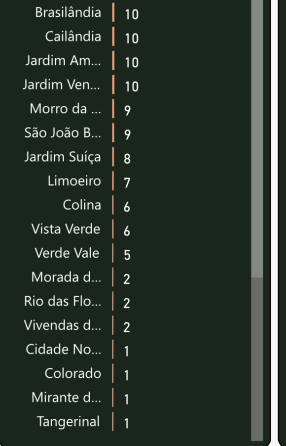Select the Colorado row label
The width and height of the screenshot is (286, 446).
(x=73, y=373)
